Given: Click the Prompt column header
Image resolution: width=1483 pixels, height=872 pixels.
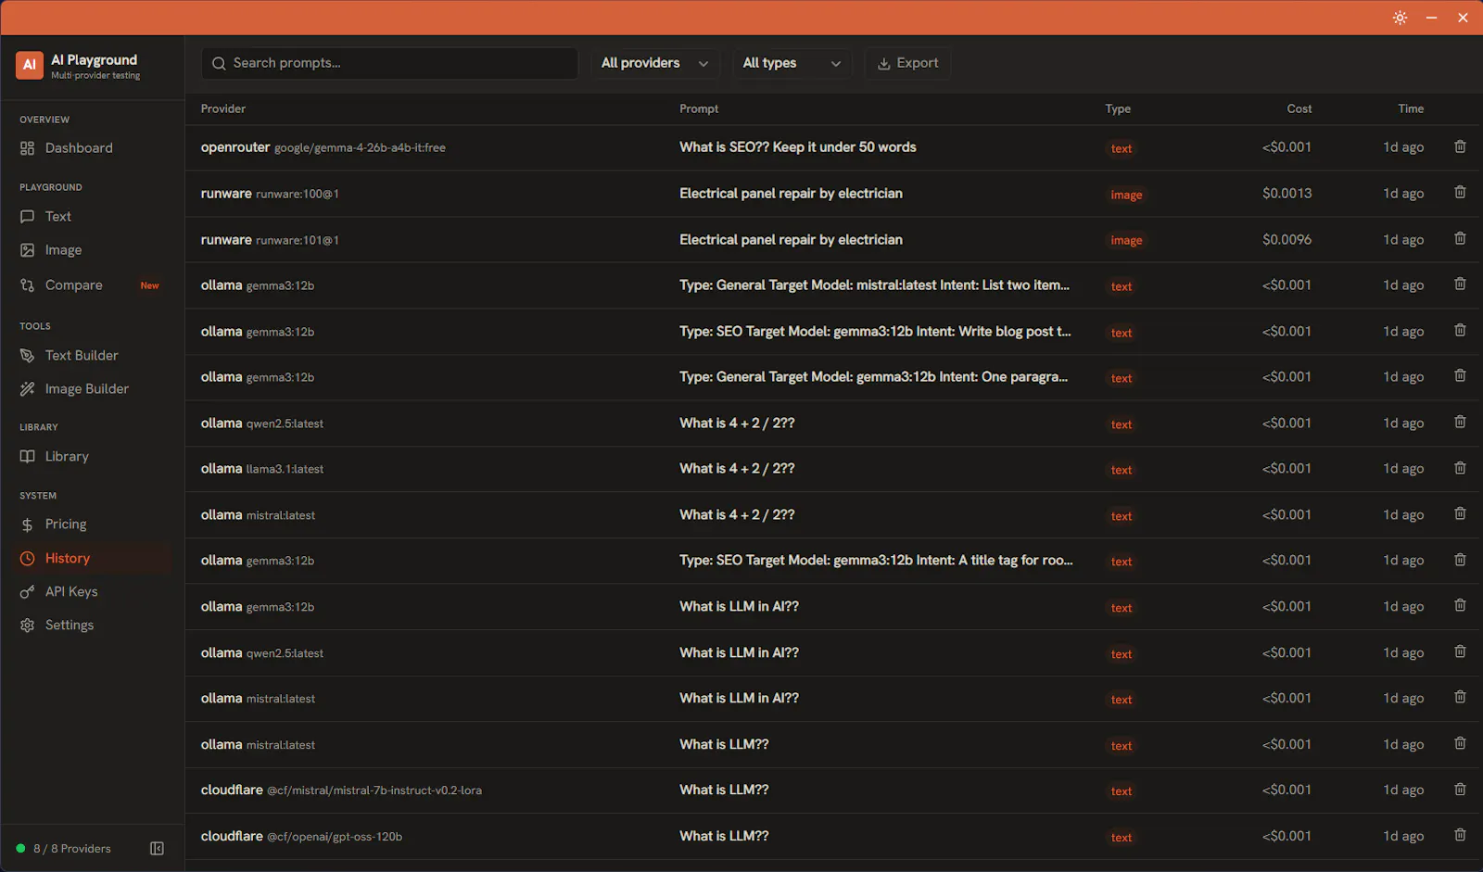Looking at the screenshot, I should click(x=699, y=108).
